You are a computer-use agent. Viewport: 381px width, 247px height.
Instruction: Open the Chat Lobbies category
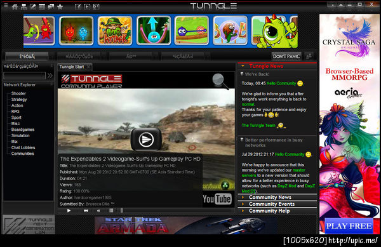point(23,147)
